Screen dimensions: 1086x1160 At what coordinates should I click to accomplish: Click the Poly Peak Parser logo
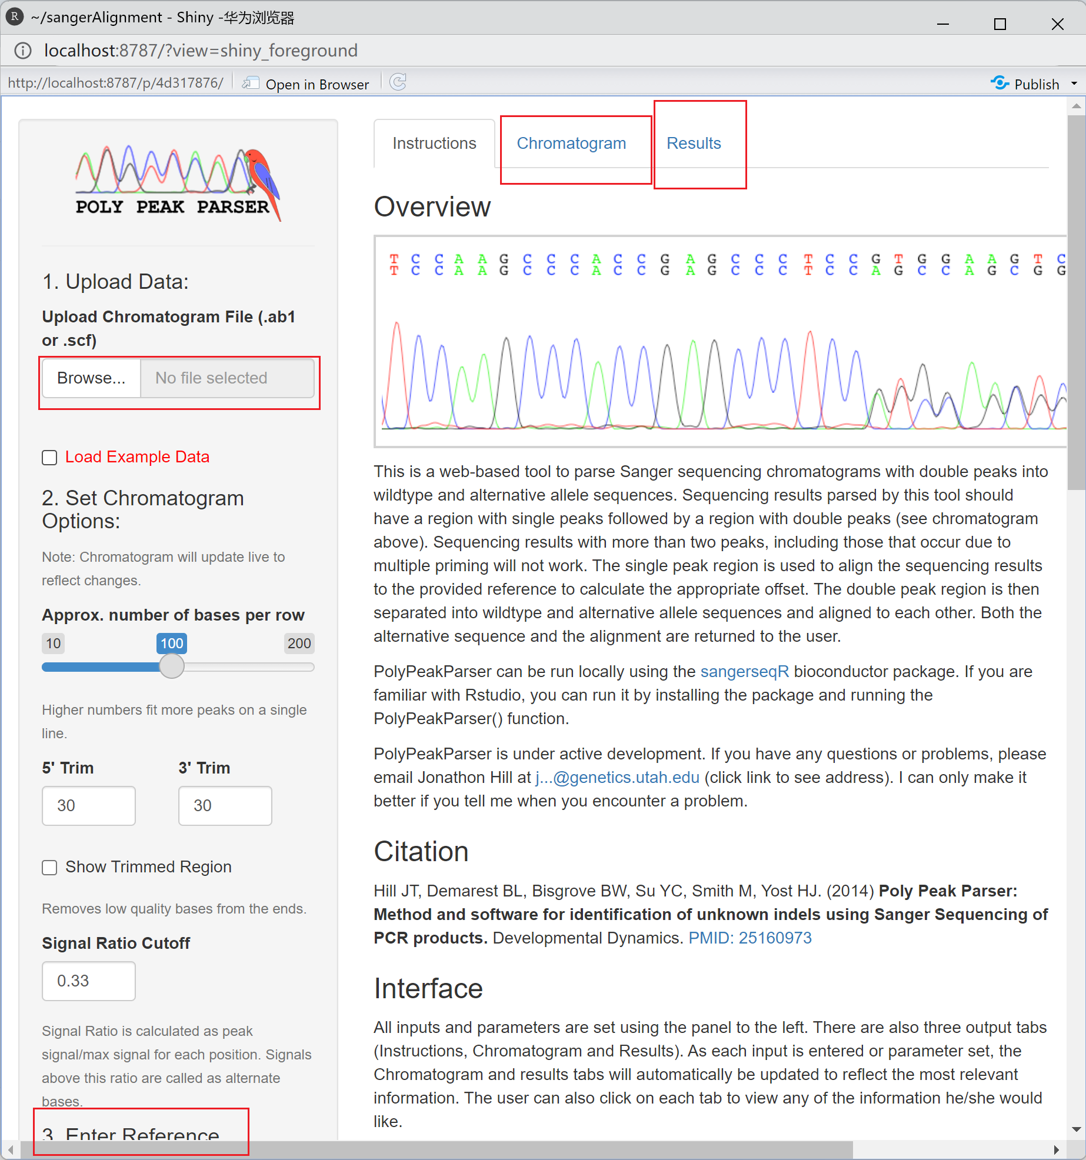tap(176, 182)
